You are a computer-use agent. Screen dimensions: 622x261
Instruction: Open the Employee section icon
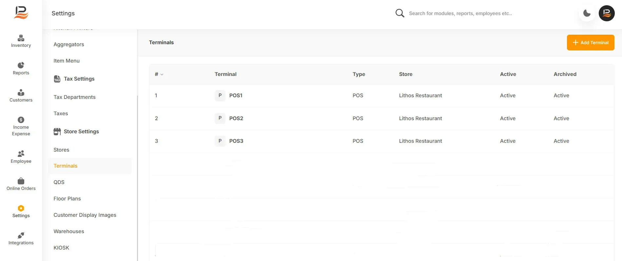click(x=21, y=154)
